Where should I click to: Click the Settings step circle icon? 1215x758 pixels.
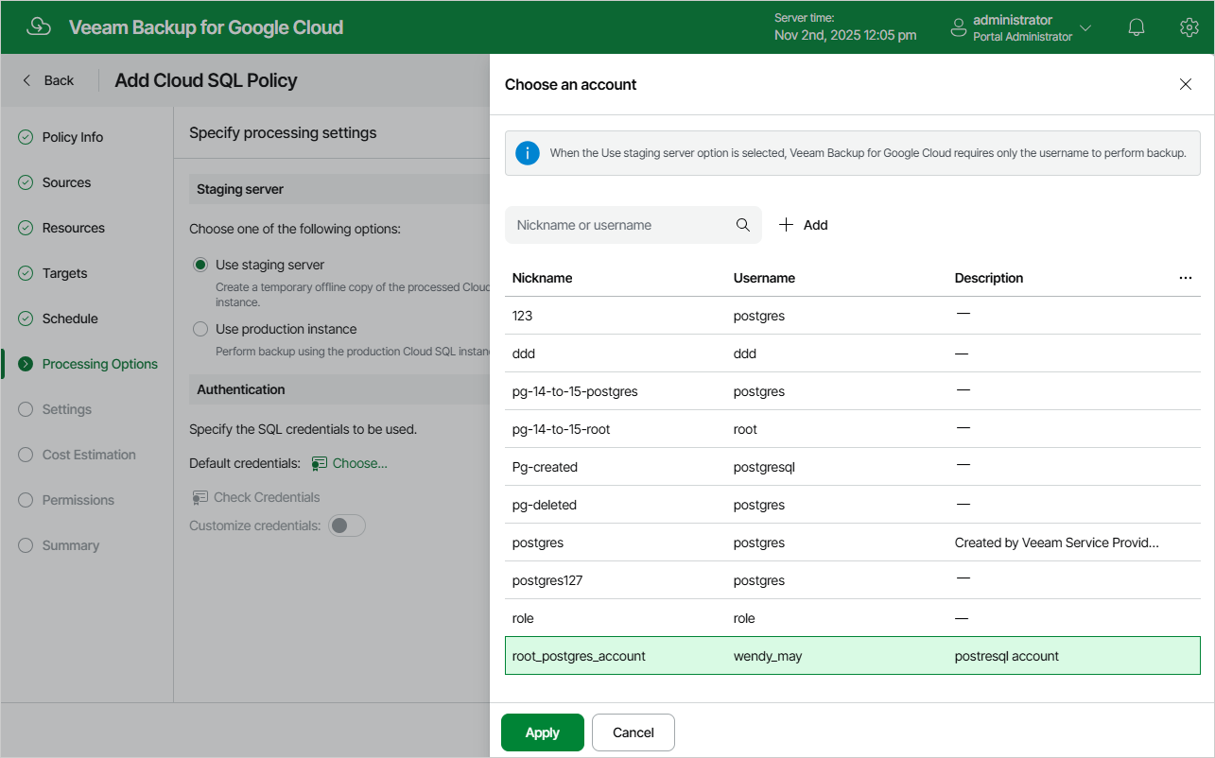click(26, 409)
